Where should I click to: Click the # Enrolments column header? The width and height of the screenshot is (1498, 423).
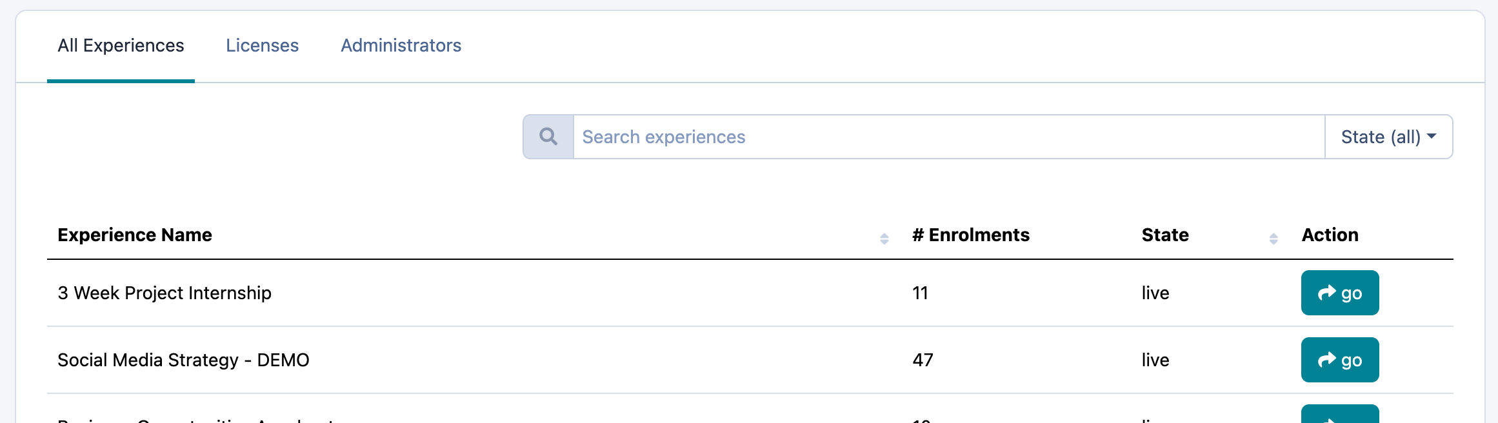[970, 235]
